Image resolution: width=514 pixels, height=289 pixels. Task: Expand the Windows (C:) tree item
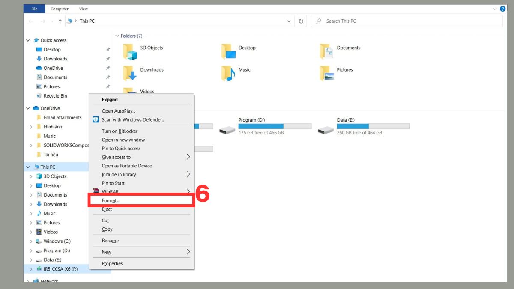pyautogui.click(x=30, y=241)
